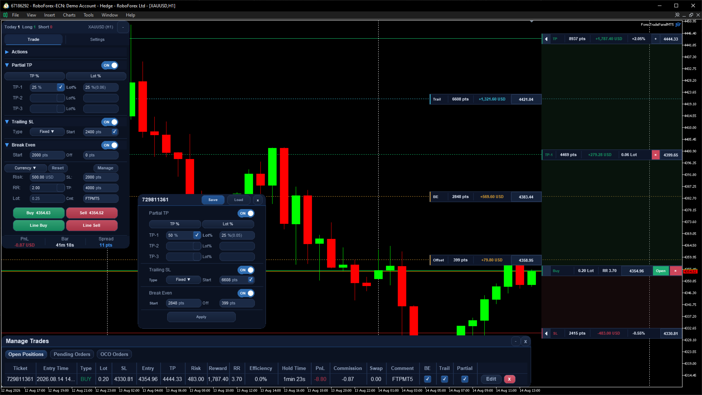The image size is (702, 395).
Task: Uncheck TP-1 50% checkbox in popup
Action: [x=197, y=235]
